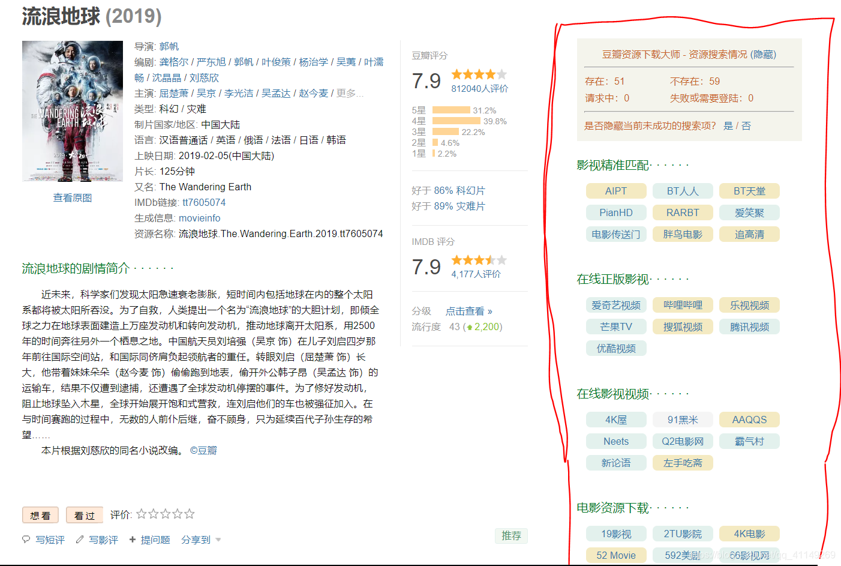Open the Neets tag
Image resolution: width=841 pixels, height=566 pixels.
click(616, 441)
